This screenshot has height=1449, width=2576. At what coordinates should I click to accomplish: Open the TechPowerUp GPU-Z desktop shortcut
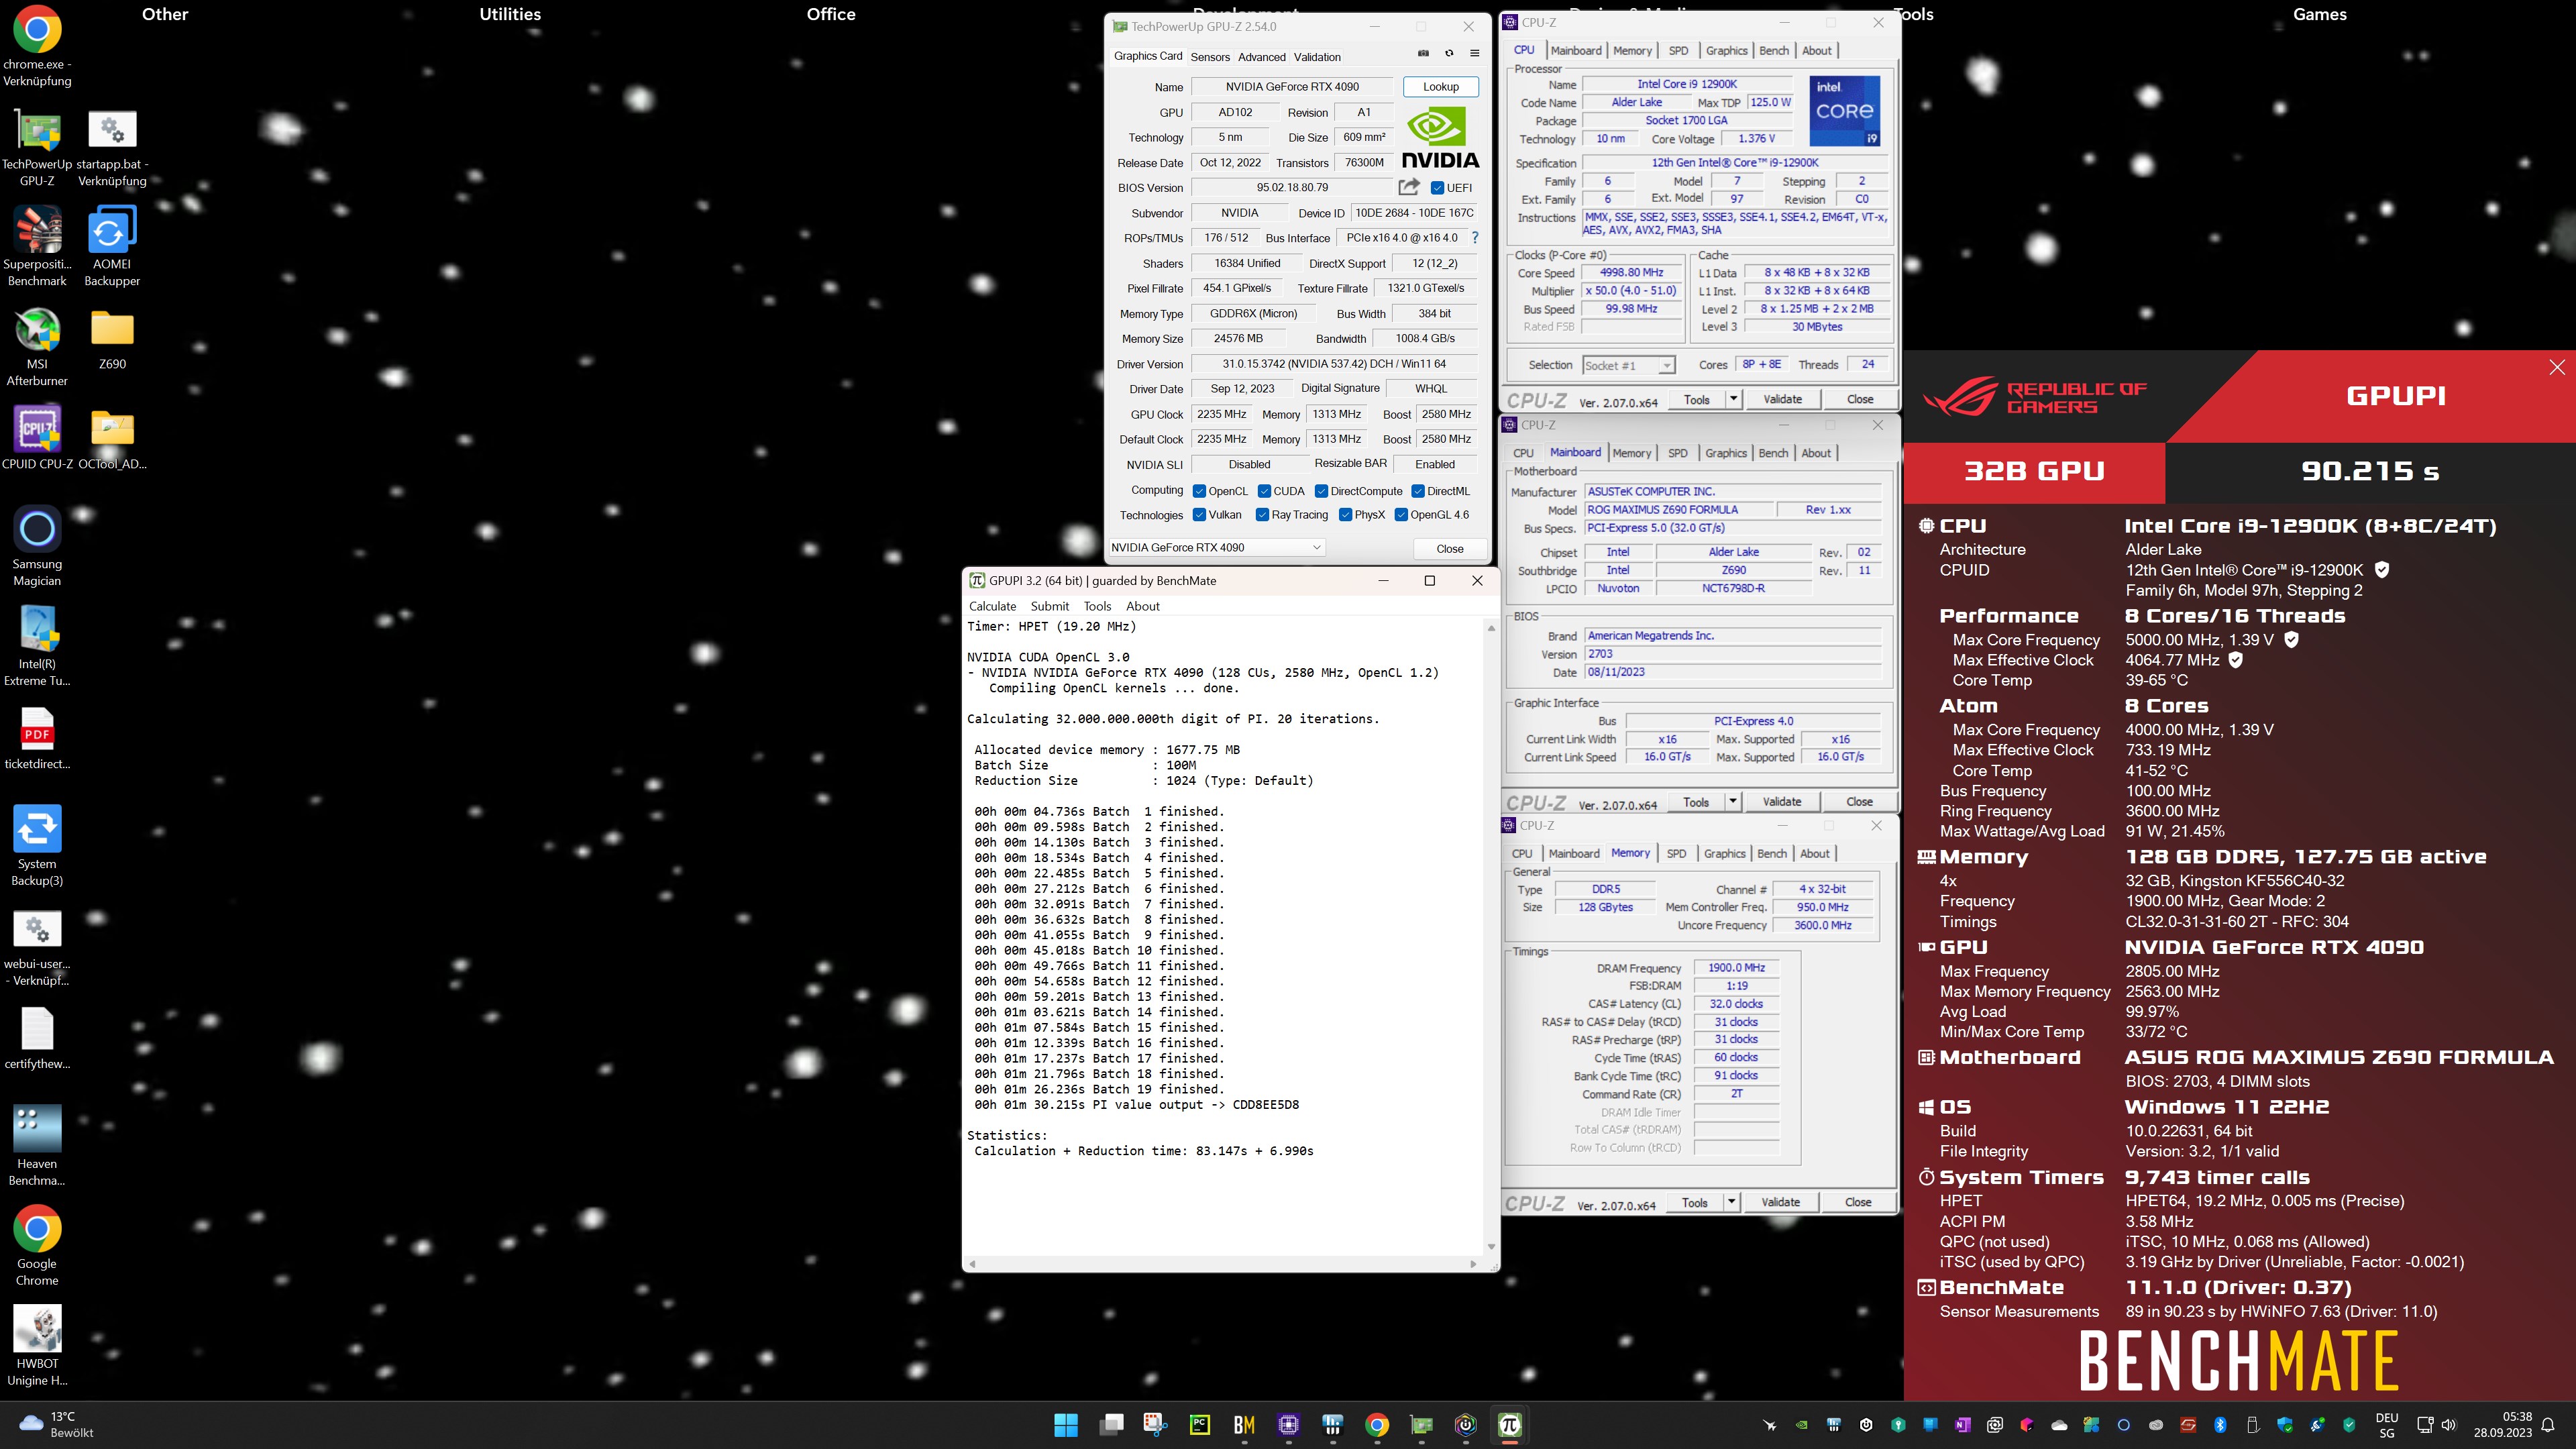[x=37, y=148]
